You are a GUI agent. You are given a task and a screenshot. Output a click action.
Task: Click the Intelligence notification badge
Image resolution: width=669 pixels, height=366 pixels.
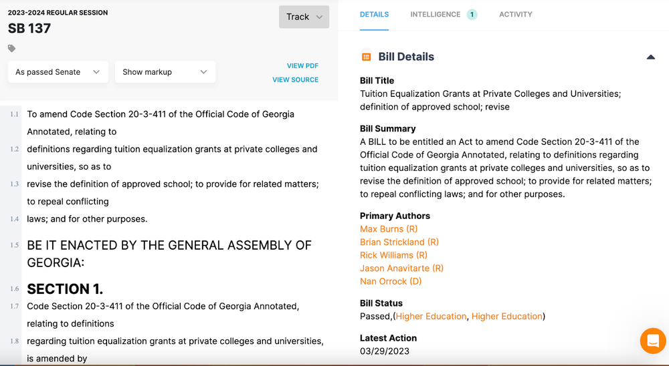[x=472, y=15]
